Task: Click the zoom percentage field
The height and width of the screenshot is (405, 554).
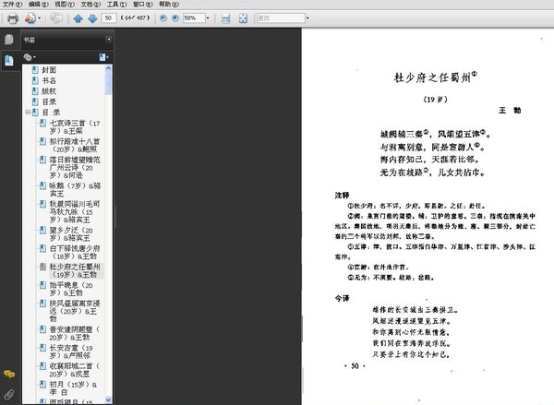Action: [x=194, y=18]
